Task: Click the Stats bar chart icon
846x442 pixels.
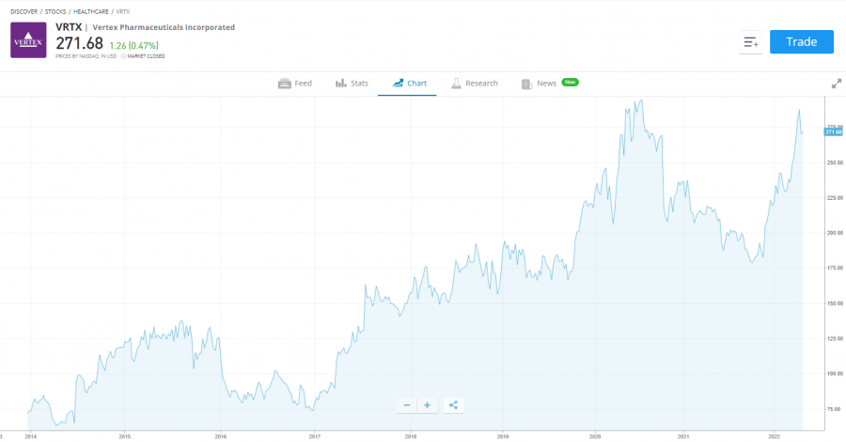Action: coord(340,84)
